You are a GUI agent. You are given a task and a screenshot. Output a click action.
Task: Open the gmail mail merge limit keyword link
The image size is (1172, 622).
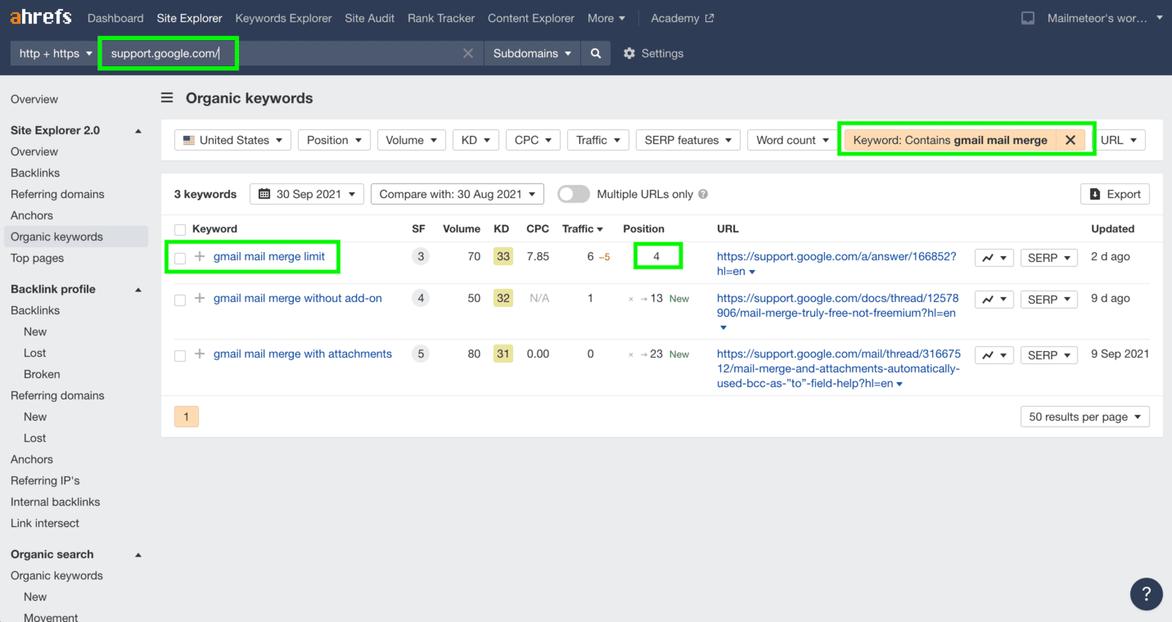click(269, 256)
